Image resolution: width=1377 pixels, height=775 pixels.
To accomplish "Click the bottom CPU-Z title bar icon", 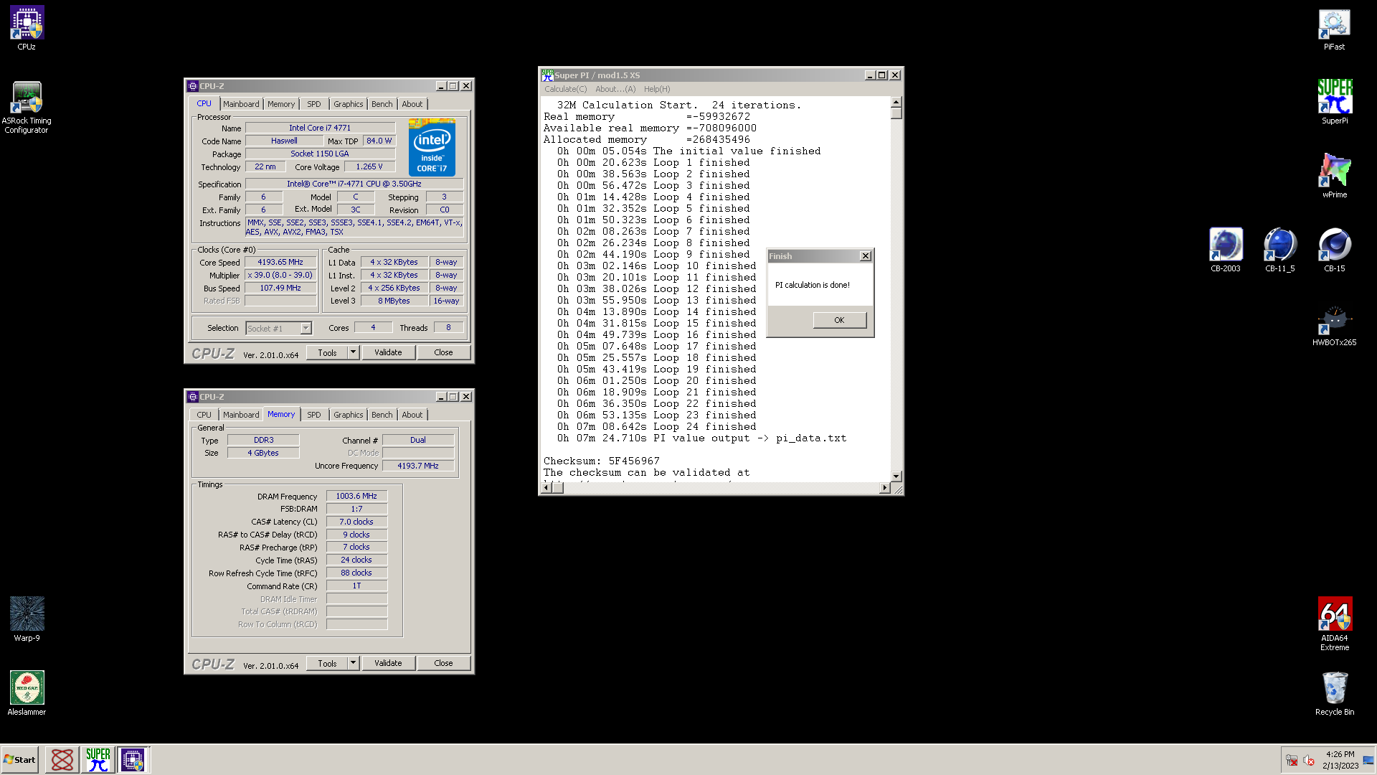I will click(192, 397).
